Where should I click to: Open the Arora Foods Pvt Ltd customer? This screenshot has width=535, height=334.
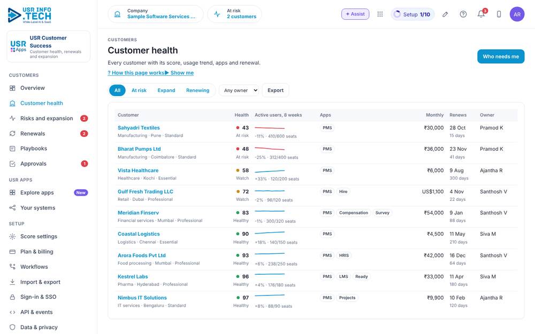point(142,255)
